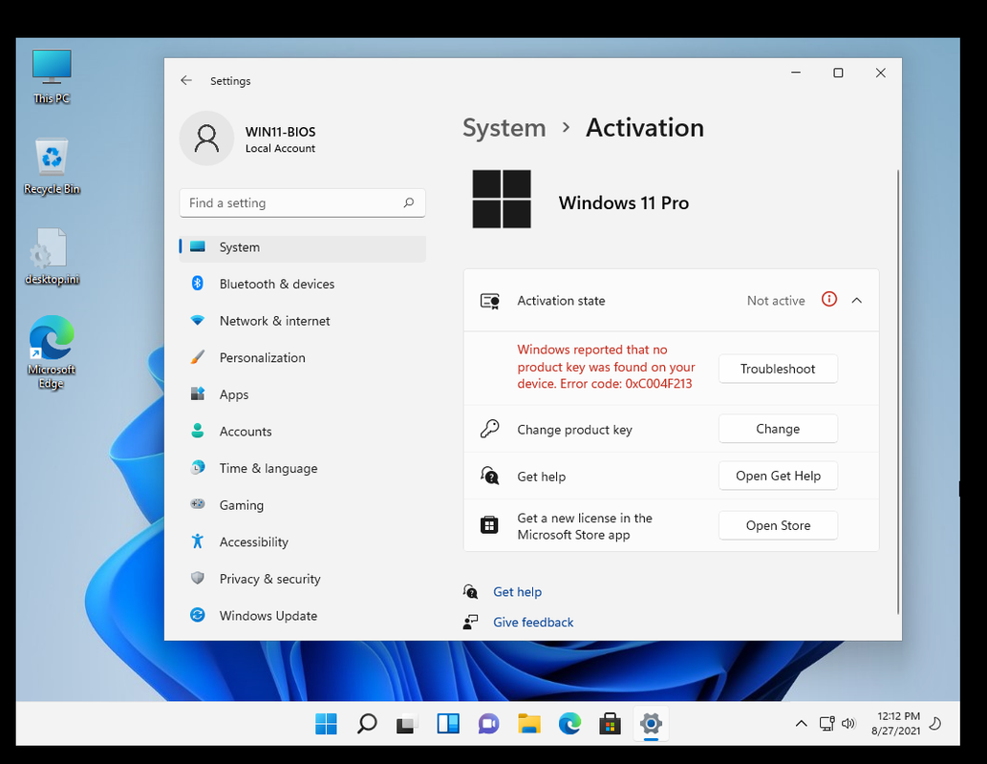Click the user avatar icon
This screenshot has width=987, height=764.
pos(206,138)
